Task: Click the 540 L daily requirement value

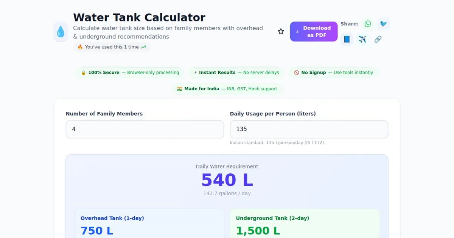Action: point(227,180)
